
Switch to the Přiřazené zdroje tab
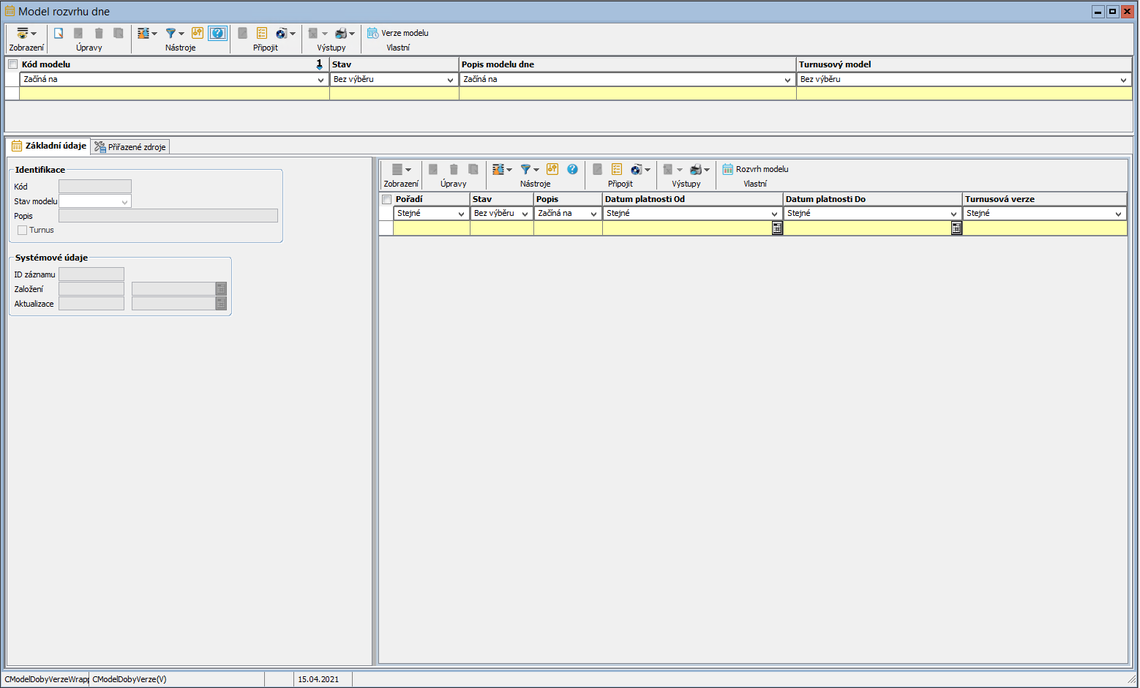(131, 147)
